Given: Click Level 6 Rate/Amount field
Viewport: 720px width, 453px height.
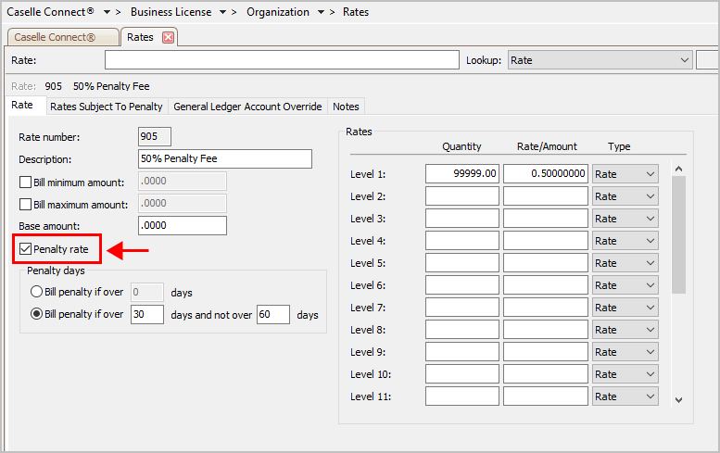Looking at the screenshot, I should (x=546, y=285).
